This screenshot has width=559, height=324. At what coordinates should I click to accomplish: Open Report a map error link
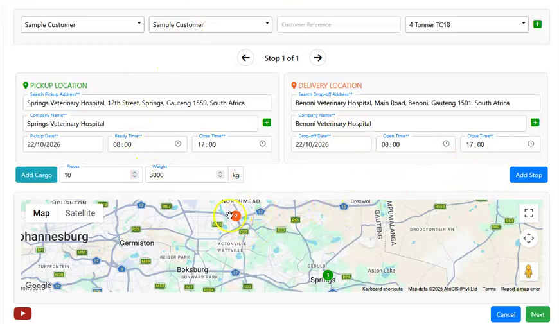[520, 289]
